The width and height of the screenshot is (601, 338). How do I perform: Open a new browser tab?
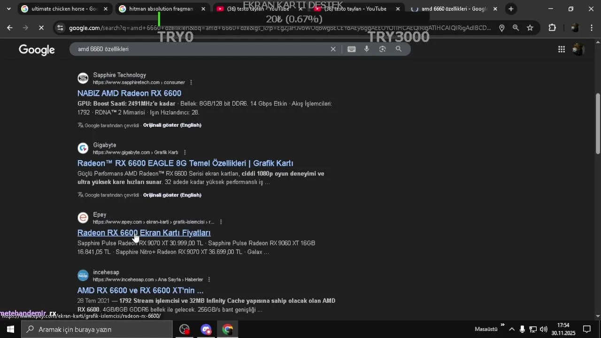511,8
